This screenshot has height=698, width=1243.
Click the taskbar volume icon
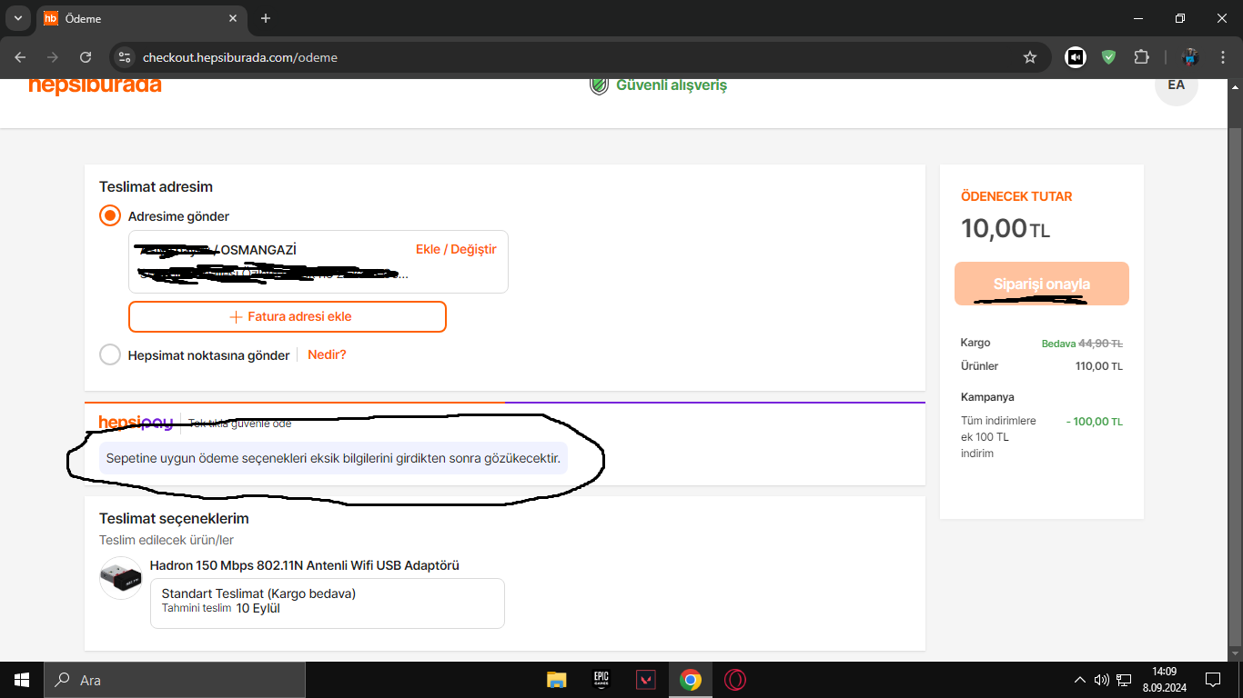1102,680
